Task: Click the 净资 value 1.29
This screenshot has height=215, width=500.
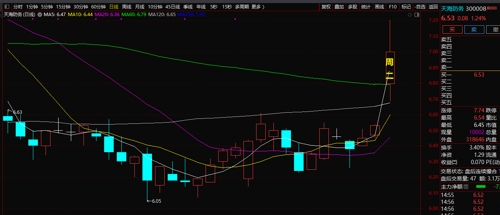Action: (479, 155)
